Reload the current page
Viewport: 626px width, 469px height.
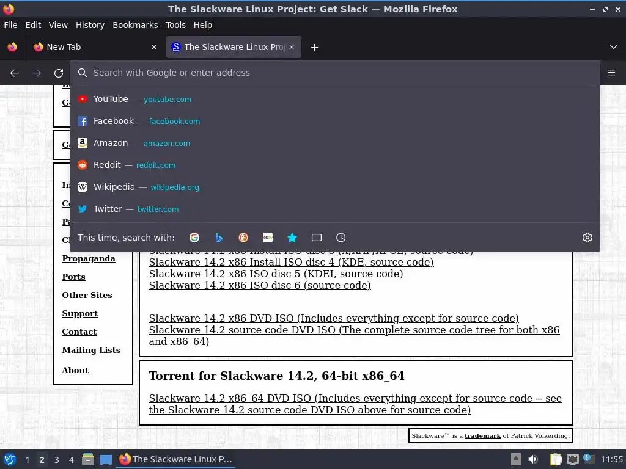click(x=59, y=73)
